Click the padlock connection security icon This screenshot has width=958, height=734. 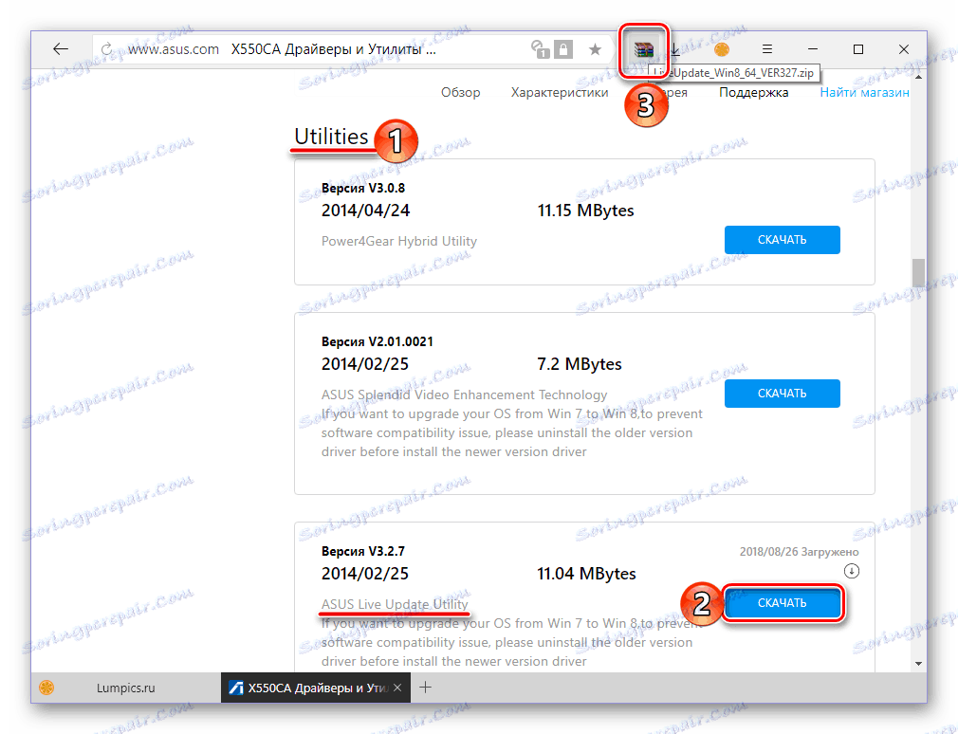(563, 49)
